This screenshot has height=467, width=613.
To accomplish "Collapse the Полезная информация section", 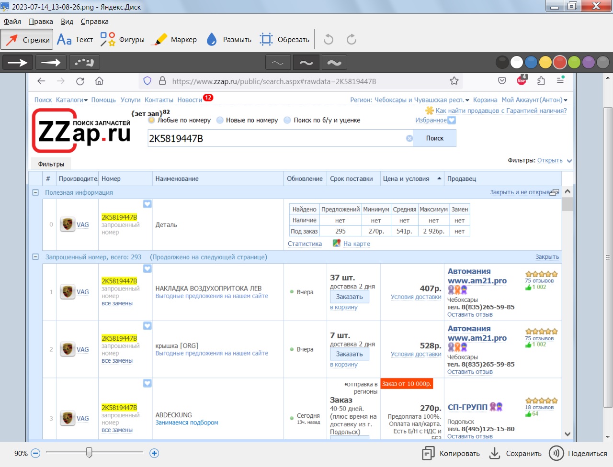I will click(x=35, y=192).
